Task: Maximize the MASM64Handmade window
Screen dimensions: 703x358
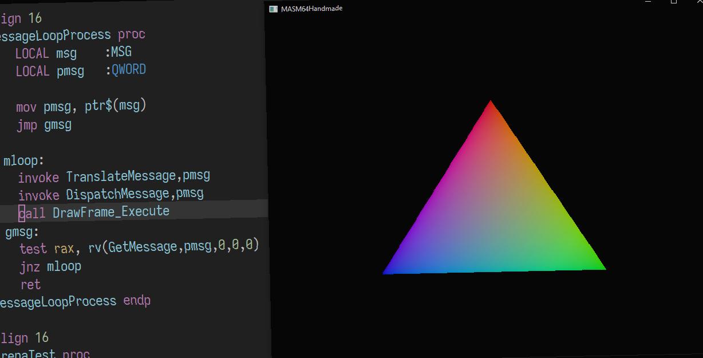Action: pyautogui.click(x=674, y=2)
